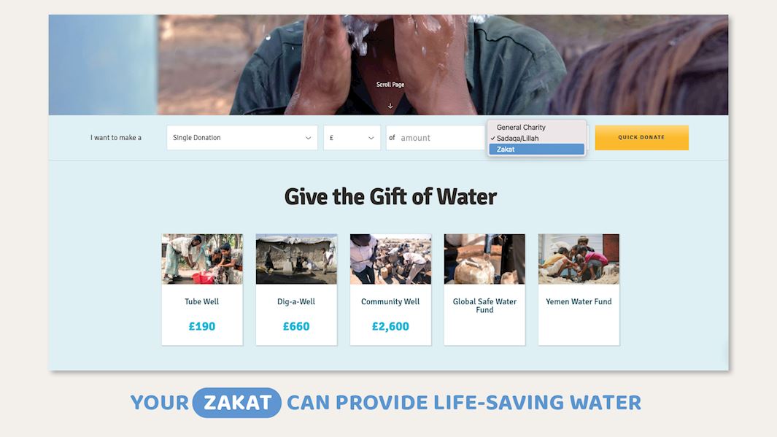Click into the amount input field
The width and height of the screenshot is (777, 437).
coord(436,138)
